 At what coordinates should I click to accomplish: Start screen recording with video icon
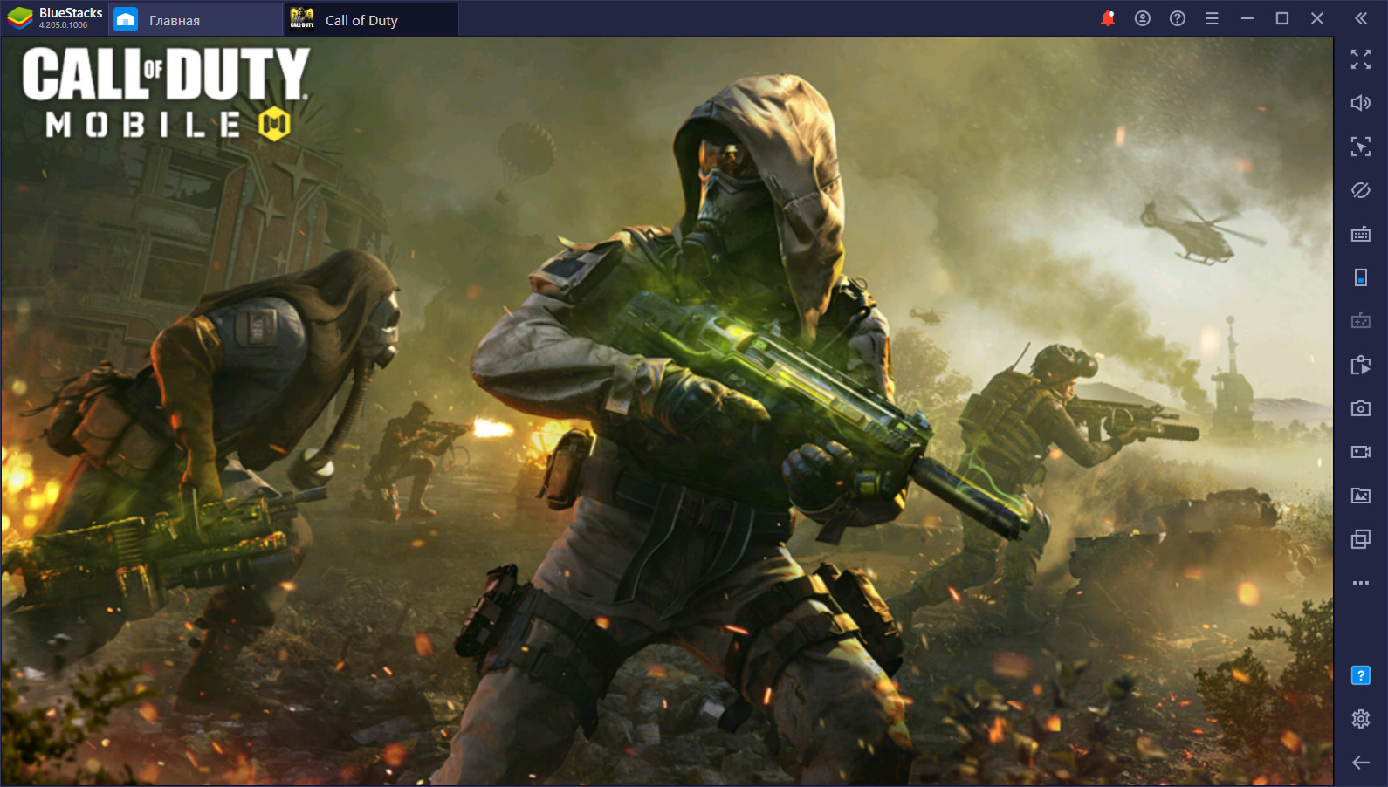pos(1360,452)
